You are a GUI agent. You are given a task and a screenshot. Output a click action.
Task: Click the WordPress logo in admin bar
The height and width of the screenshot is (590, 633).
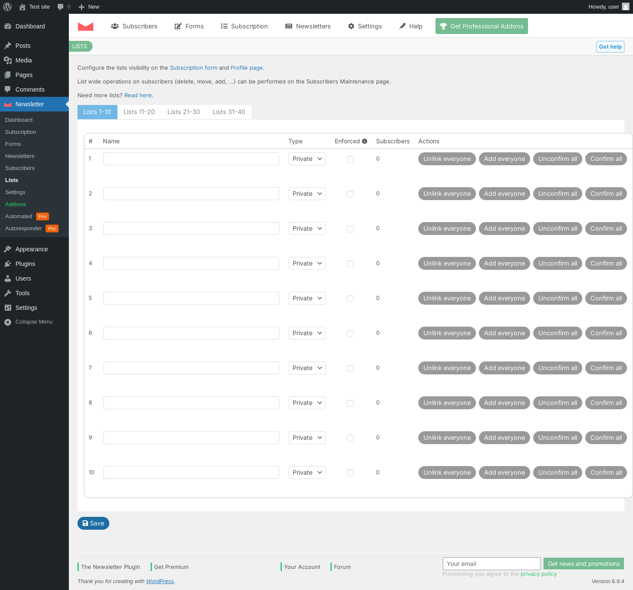[x=7, y=7]
